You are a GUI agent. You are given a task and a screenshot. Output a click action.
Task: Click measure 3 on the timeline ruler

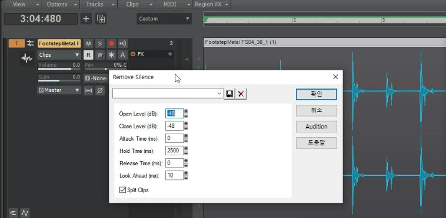[x=384, y=20]
